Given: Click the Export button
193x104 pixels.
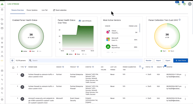Looking at the screenshot, I should click(x=168, y=61).
